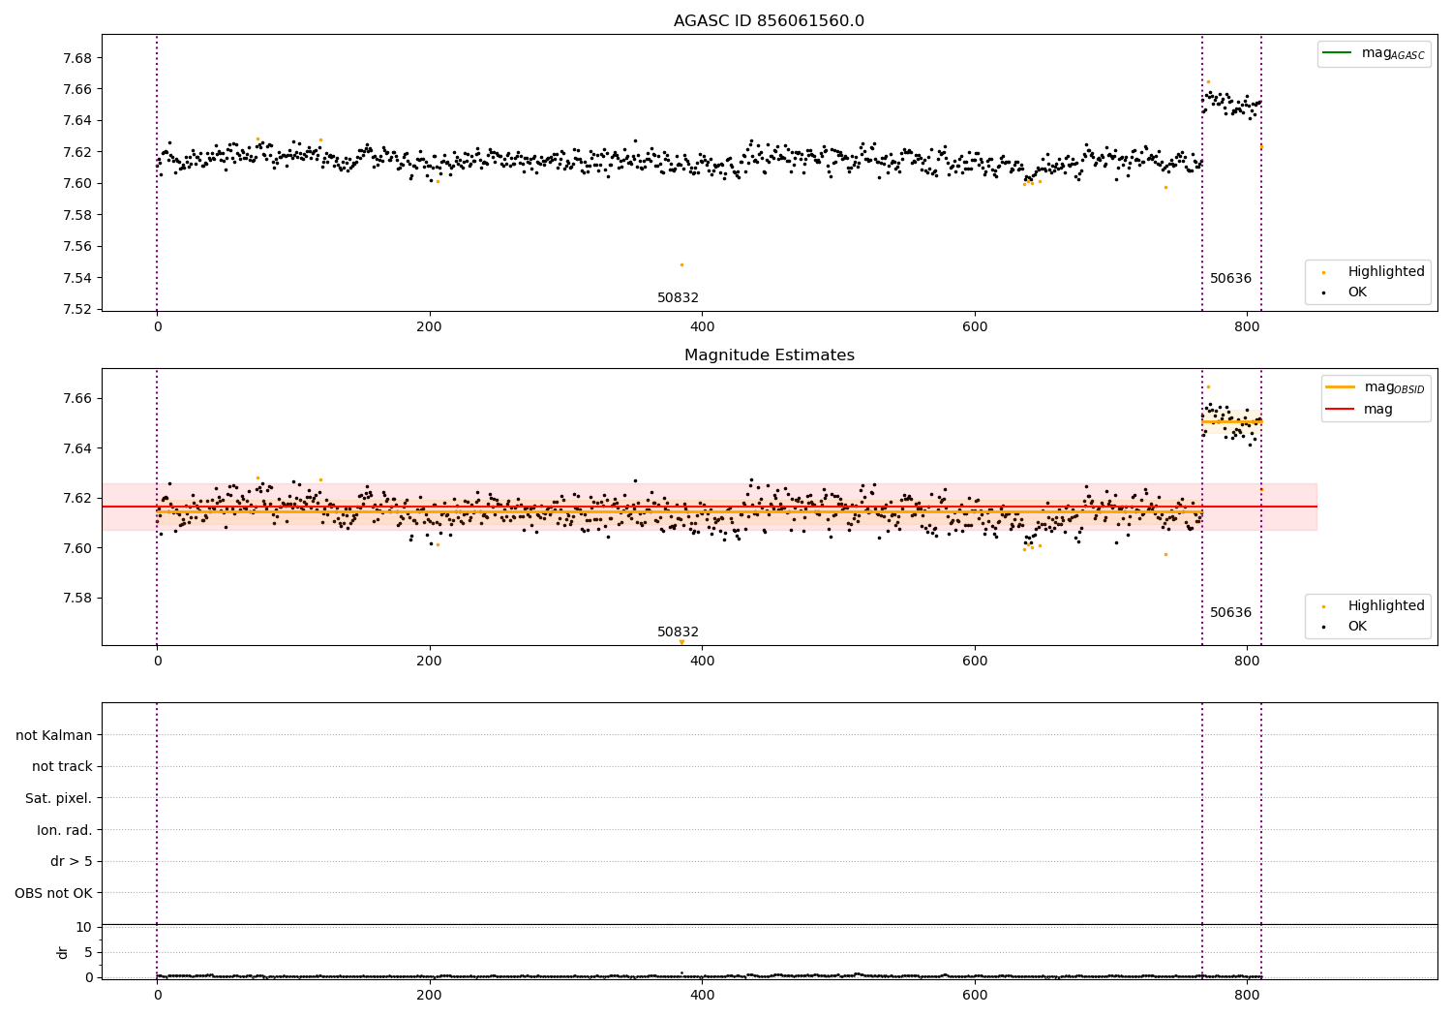This screenshot has height=1017, width=1452.
Task: Click y-axis tick "7.68" in AGASC ID plot
Action: (x=76, y=58)
